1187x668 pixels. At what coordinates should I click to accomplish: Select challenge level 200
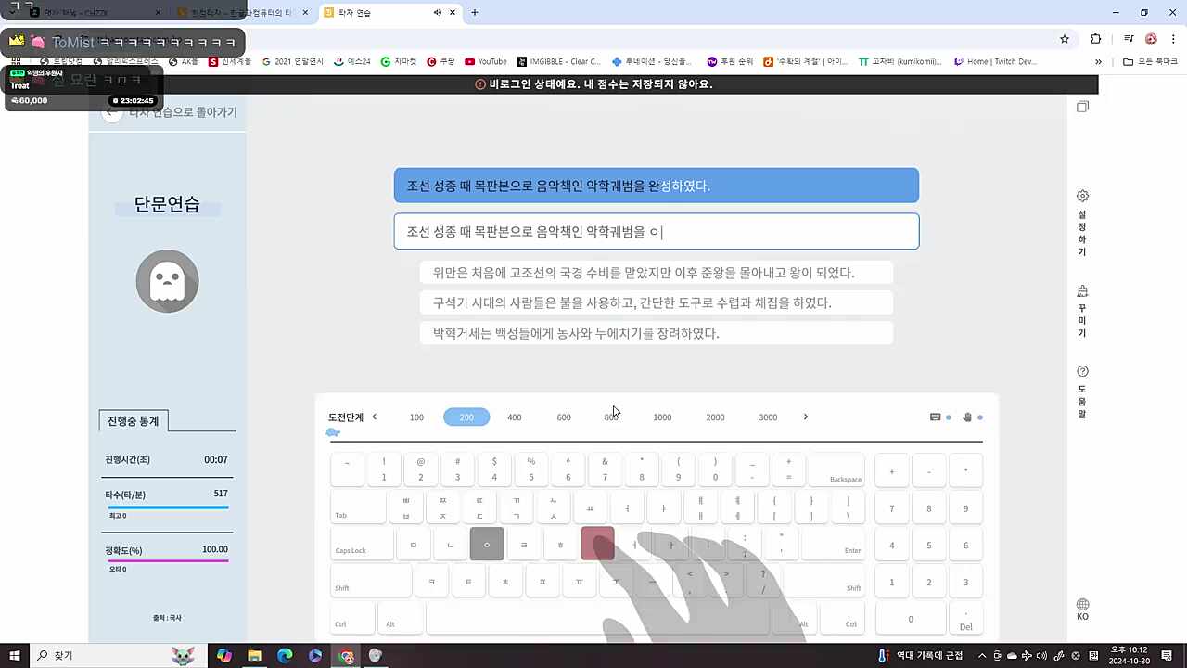coord(466,417)
